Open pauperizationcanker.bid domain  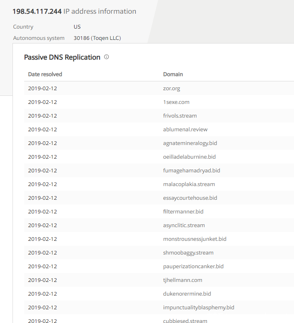coord(193,266)
